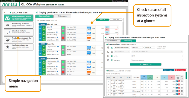
Task: Enable the Machine selection checkbox
Action: pos(108,52)
